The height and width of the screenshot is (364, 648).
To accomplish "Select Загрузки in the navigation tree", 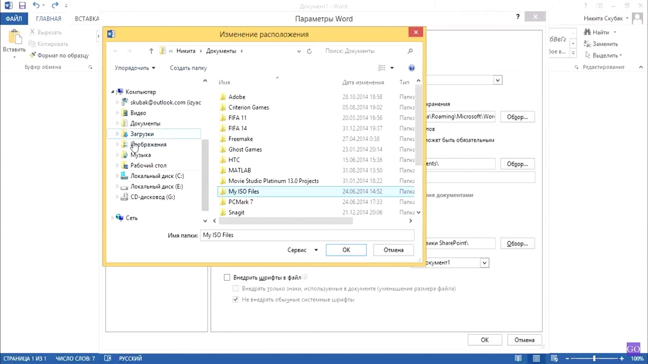I will [x=142, y=134].
